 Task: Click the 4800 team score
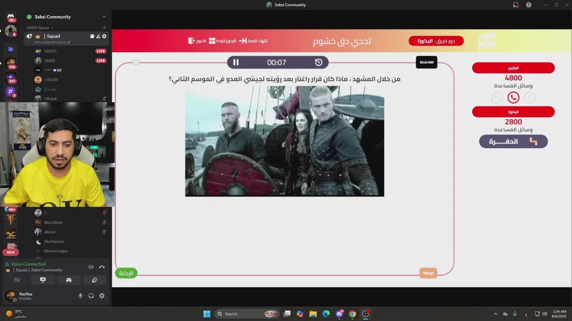(513, 78)
